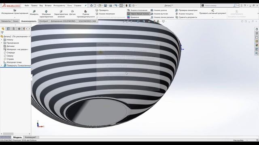The image size is (259, 145).
Task: Click the Print icon
Action: (110, 5)
